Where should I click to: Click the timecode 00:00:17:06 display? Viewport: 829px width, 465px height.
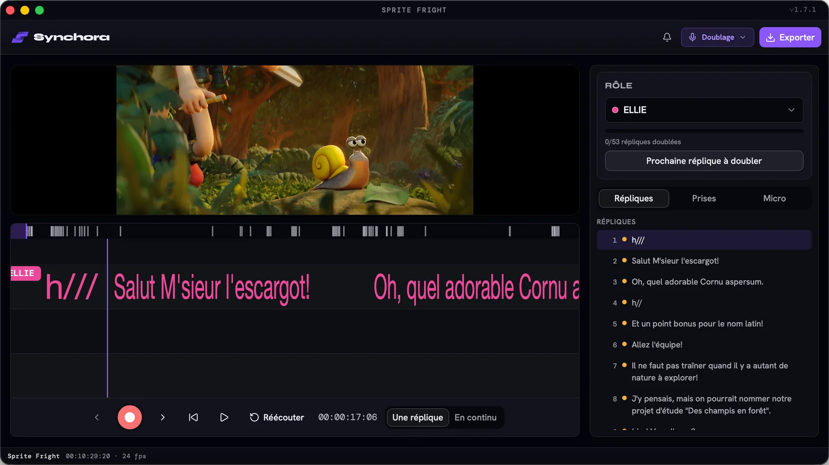348,417
